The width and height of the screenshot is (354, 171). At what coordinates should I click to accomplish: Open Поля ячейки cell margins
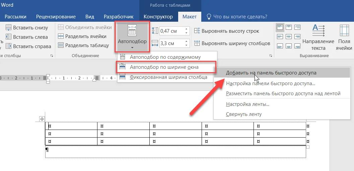(344, 38)
